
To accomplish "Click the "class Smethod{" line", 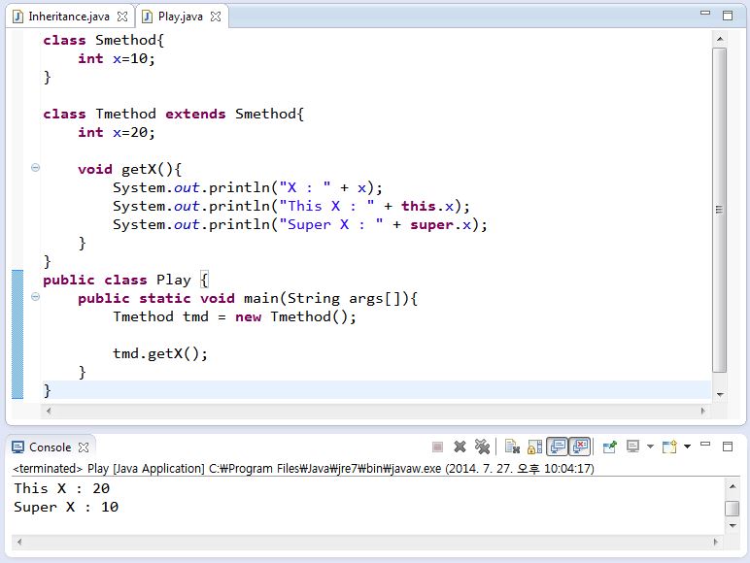I will (103, 40).
